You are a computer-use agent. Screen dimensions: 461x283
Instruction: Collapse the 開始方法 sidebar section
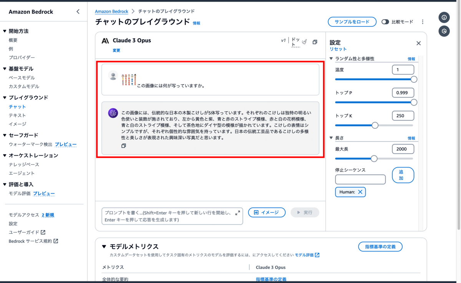pyautogui.click(x=5, y=31)
